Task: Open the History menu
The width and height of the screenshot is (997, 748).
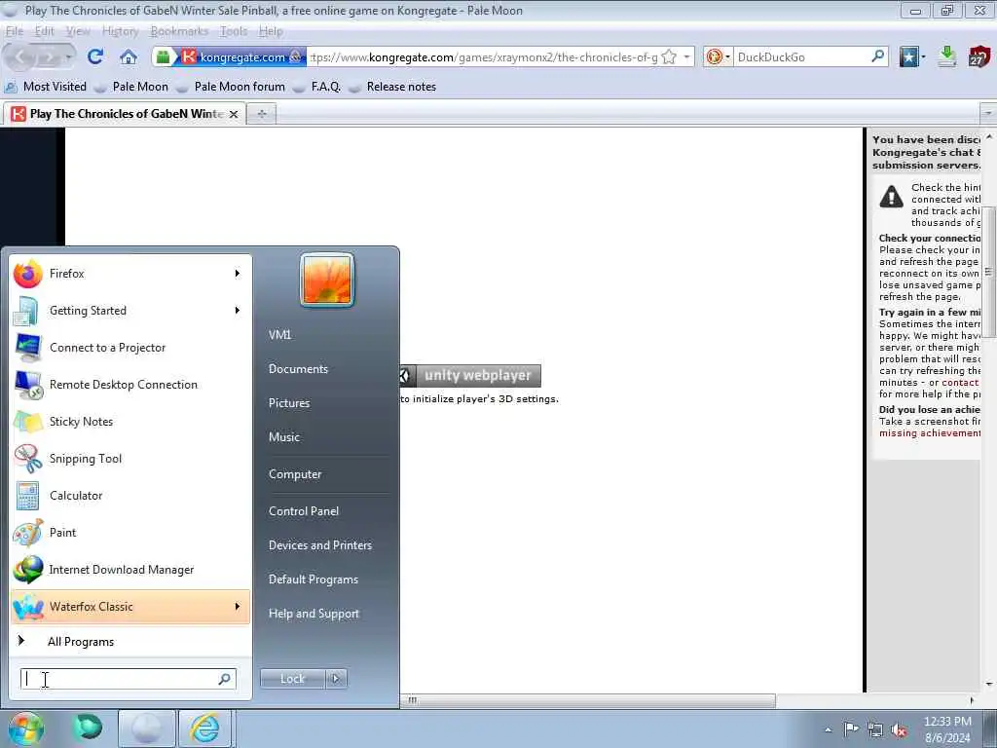Action: 120,31
